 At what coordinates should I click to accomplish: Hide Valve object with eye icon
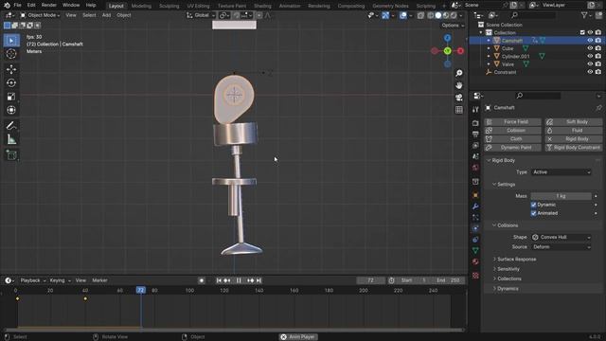point(590,63)
